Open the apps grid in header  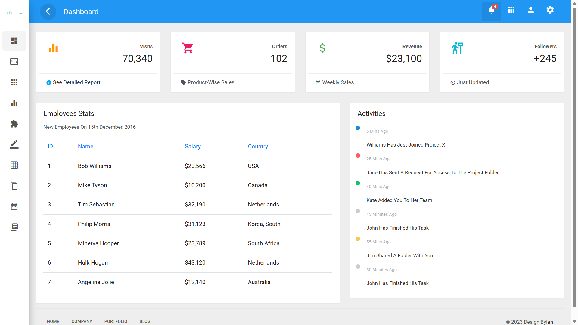click(x=511, y=10)
